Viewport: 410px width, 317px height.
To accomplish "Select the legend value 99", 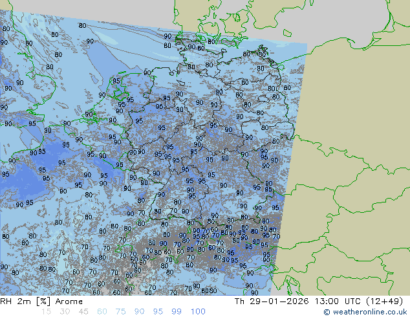I will (177, 312).
